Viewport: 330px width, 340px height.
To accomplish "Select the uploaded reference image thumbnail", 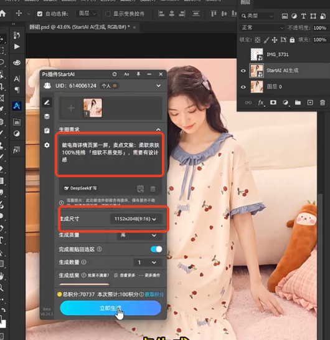I will [x=93, y=108].
